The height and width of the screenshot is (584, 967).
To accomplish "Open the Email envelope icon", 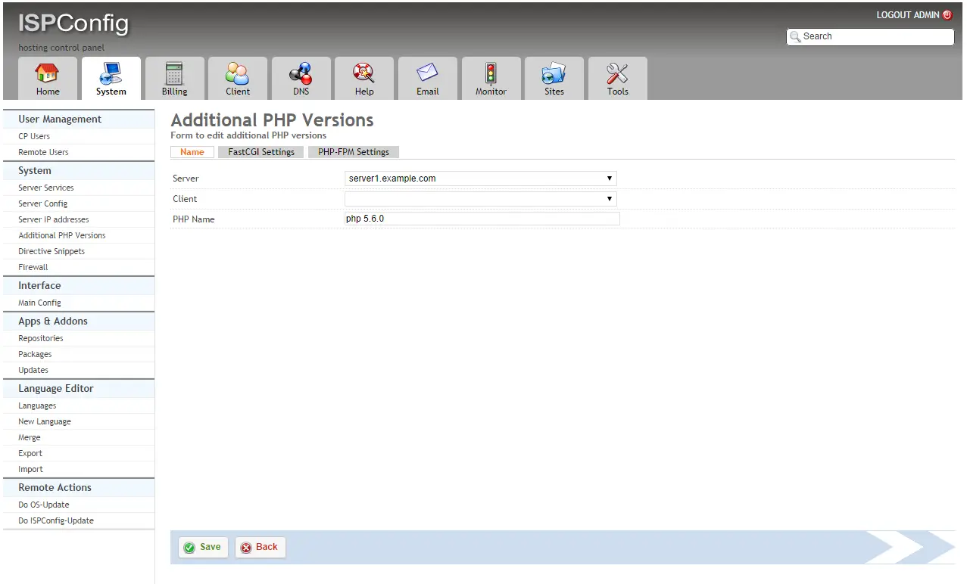I will pos(428,73).
